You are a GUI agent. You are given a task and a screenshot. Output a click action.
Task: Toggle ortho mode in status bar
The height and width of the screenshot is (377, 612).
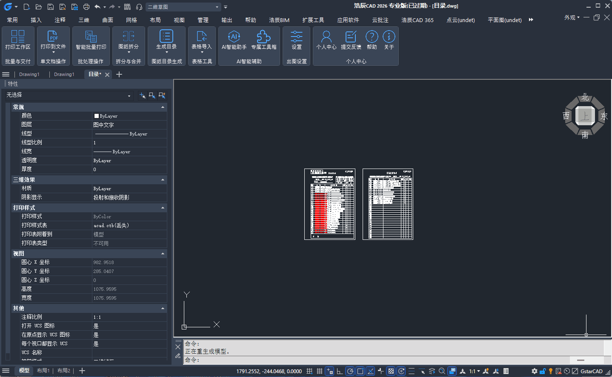pyautogui.click(x=340, y=371)
